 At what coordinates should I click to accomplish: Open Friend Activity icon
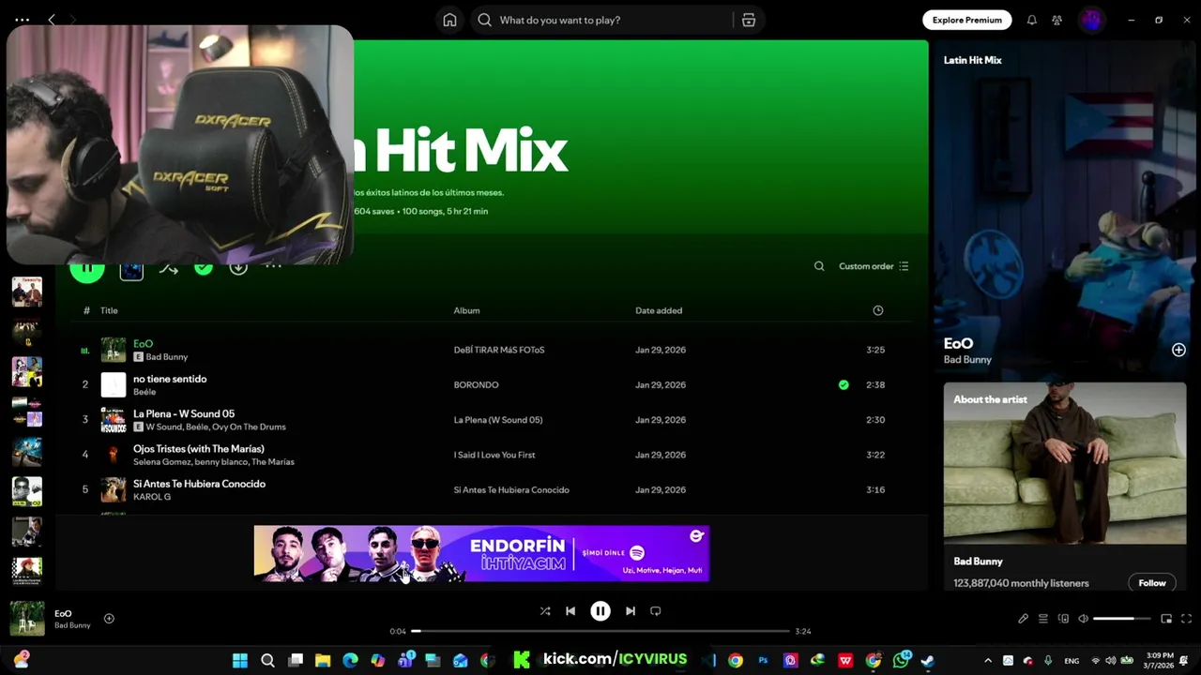1057,20
